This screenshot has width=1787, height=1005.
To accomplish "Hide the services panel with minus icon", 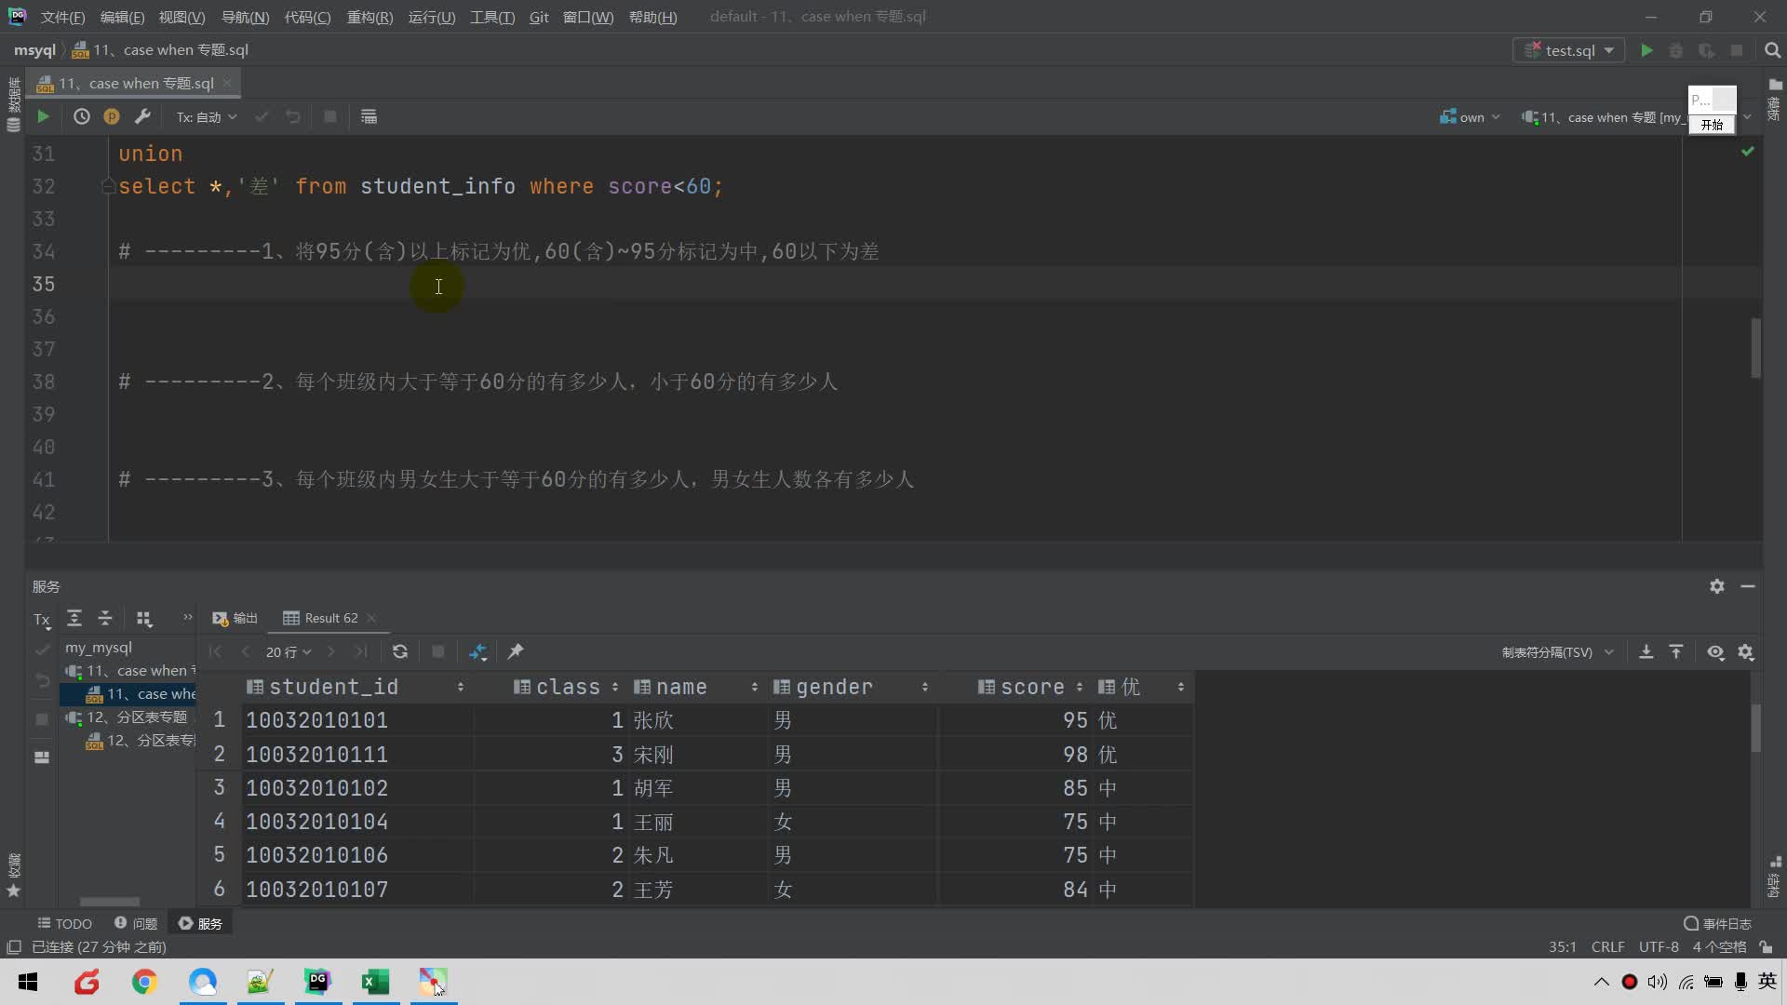I will coord(1748,586).
